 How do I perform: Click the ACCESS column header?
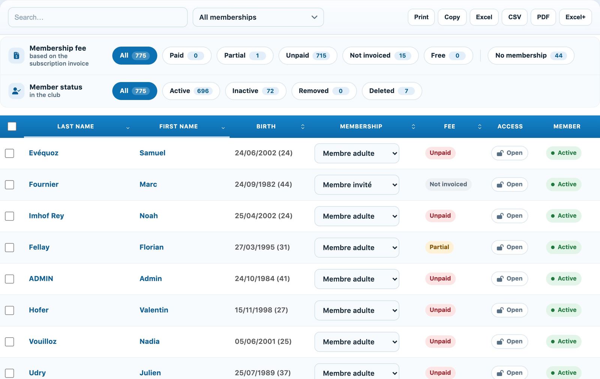click(510, 127)
